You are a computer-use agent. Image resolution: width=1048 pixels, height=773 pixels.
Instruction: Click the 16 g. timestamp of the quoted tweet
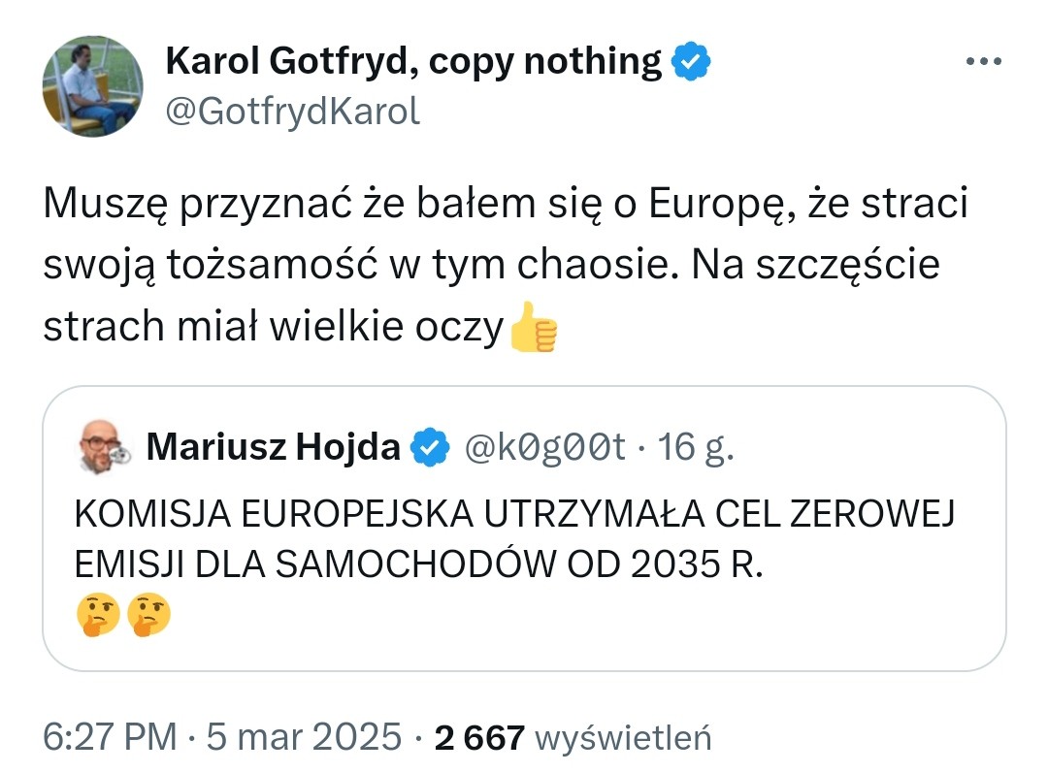coord(695,446)
